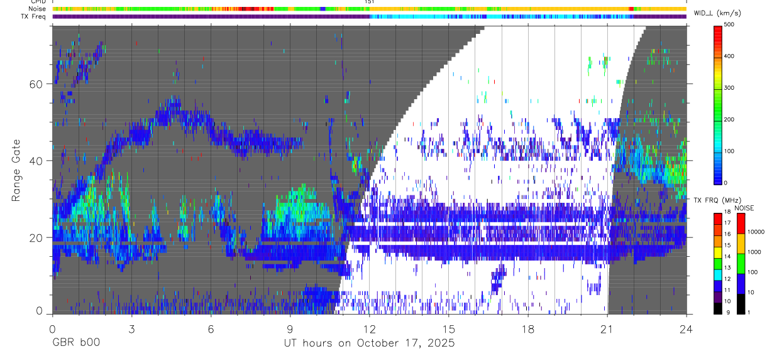Click the '500' value on width color bar
Viewport: 772px width, 356px height.
point(729,25)
